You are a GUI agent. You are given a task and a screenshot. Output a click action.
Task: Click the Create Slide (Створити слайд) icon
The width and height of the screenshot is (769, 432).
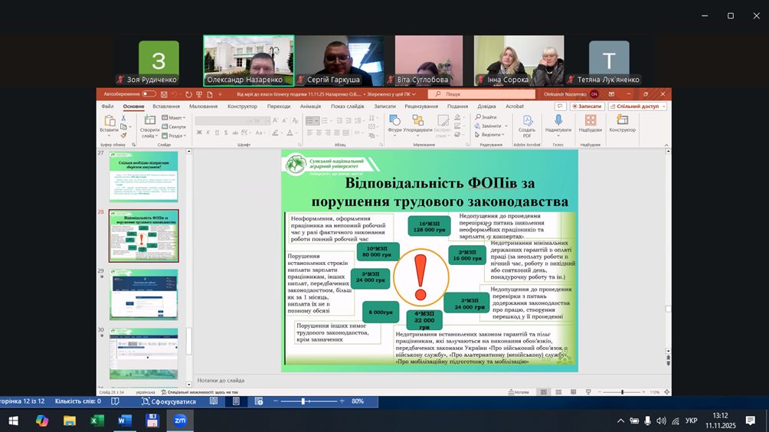click(x=149, y=121)
